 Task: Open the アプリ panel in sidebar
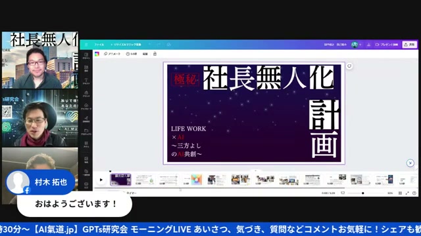coord(86,145)
